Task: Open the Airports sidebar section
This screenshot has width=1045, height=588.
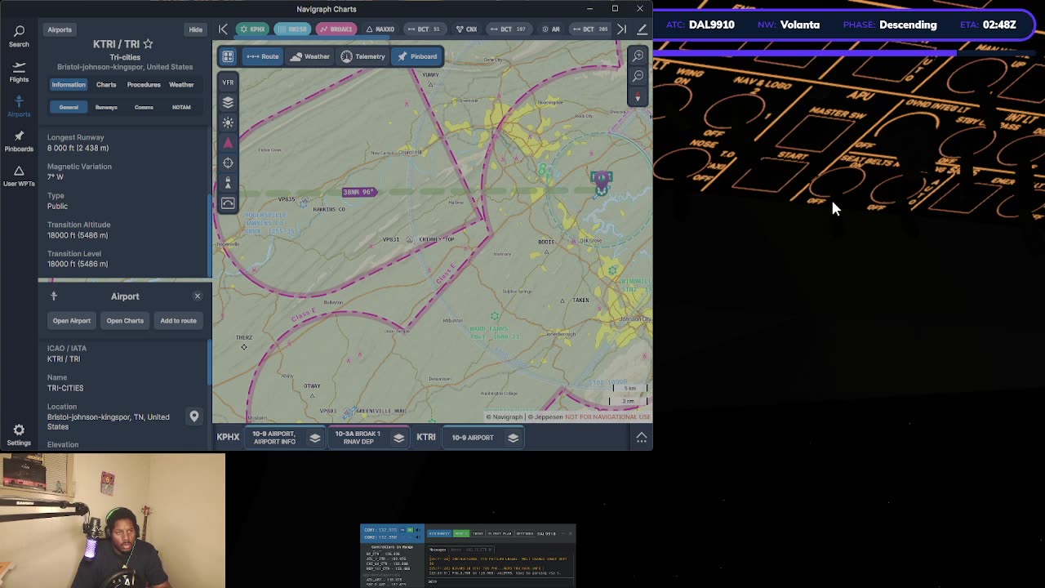Action: click(x=19, y=106)
